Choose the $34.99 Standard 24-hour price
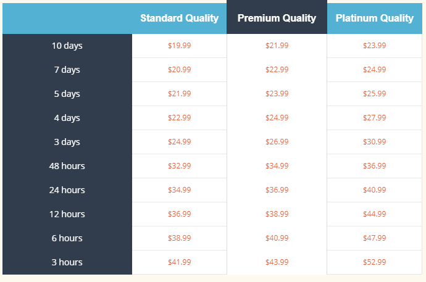This screenshot has height=282, width=426. pyautogui.click(x=179, y=190)
